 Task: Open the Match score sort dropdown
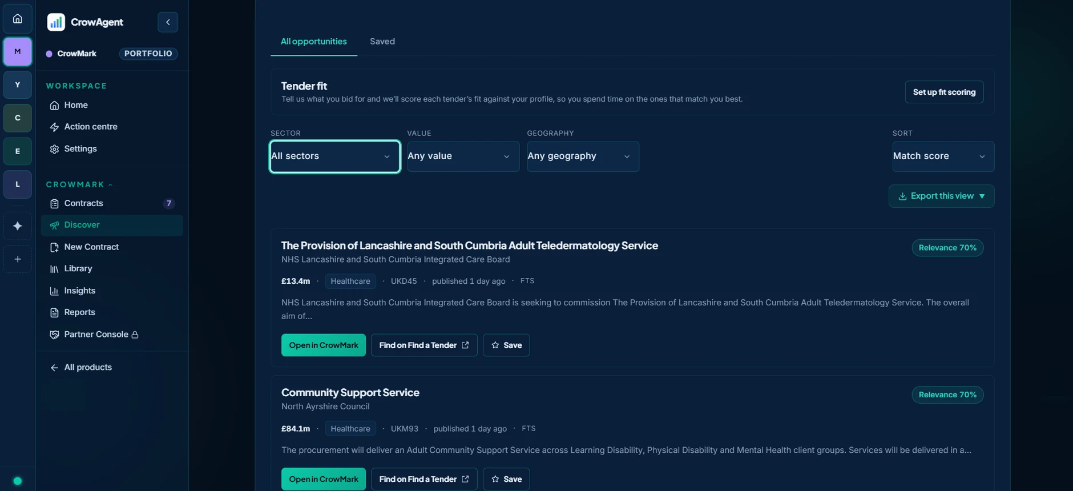pos(943,156)
